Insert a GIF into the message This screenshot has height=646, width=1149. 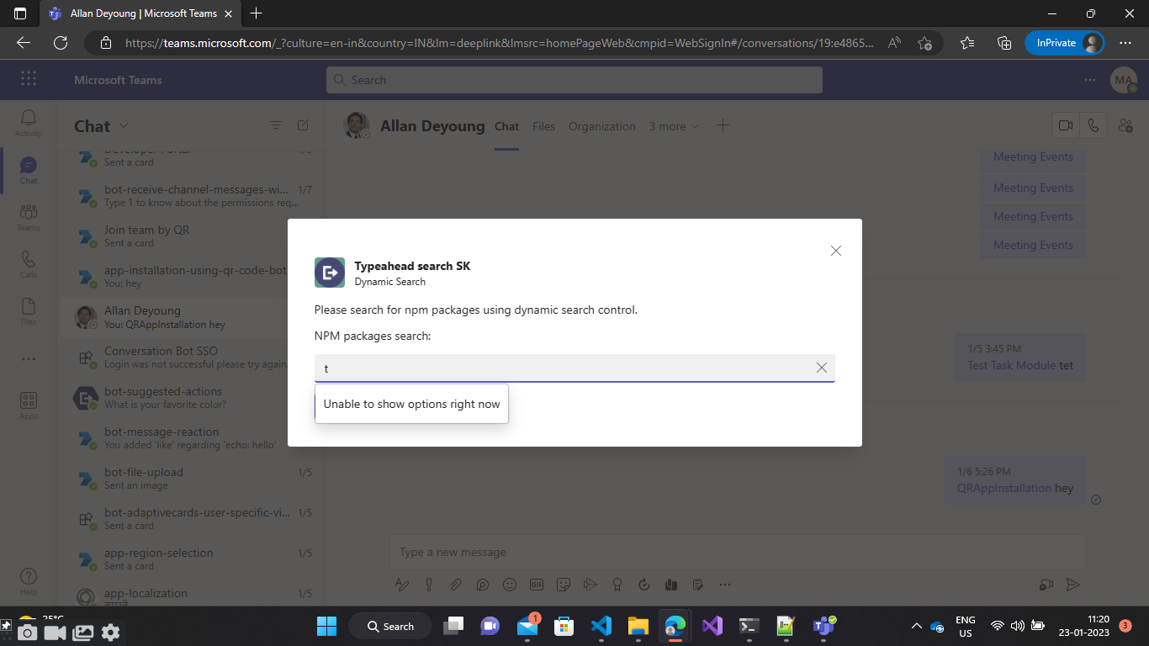point(537,584)
